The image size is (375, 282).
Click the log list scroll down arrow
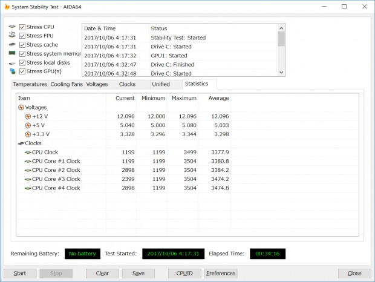[x=281, y=72]
